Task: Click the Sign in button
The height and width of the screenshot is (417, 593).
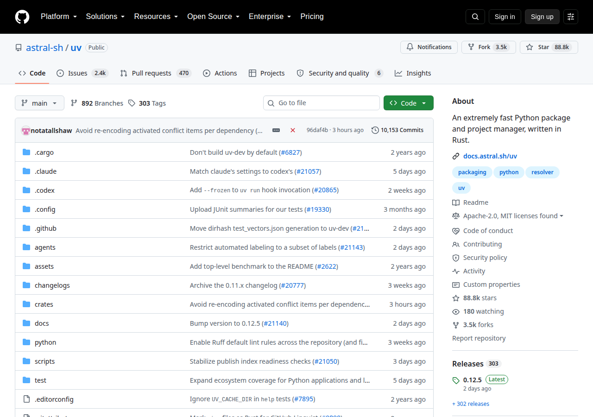Action: click(505, 17)
